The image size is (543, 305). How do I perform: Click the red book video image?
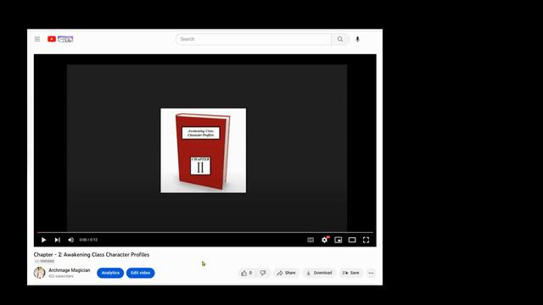pyautogui.click(x=204, y=151)
